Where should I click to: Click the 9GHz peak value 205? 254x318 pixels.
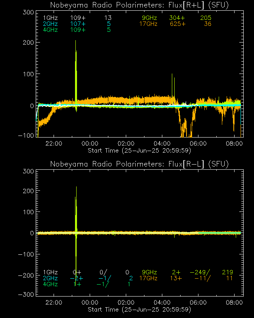click(206, 18)
